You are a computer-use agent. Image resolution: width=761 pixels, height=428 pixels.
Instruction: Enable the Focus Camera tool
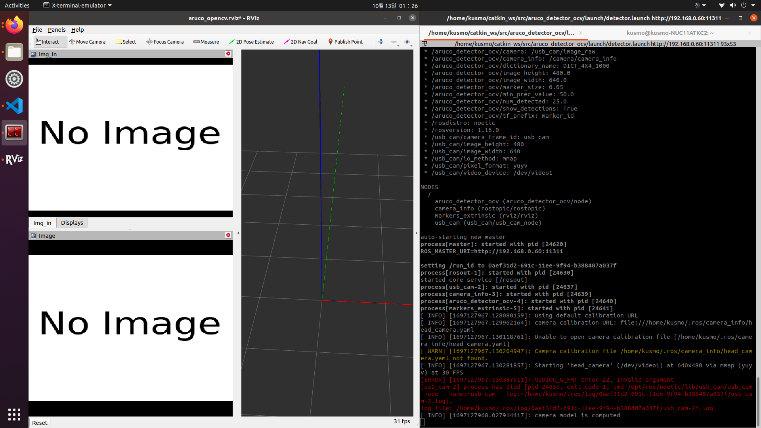pyautogui.click(x=165, y=42)
